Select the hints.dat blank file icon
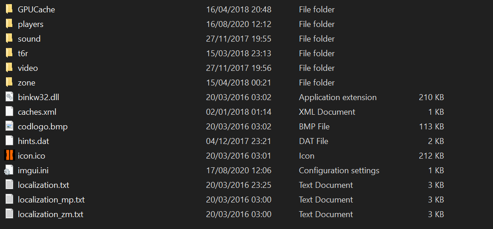493x229 pixels. click(10, 141)
